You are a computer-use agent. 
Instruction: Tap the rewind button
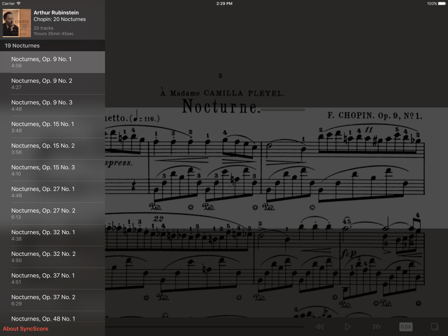(x=319, y=327)
